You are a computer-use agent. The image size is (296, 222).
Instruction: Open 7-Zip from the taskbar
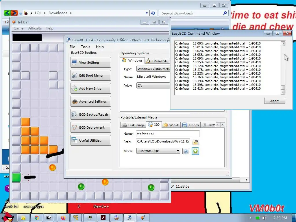coord(49,218)
